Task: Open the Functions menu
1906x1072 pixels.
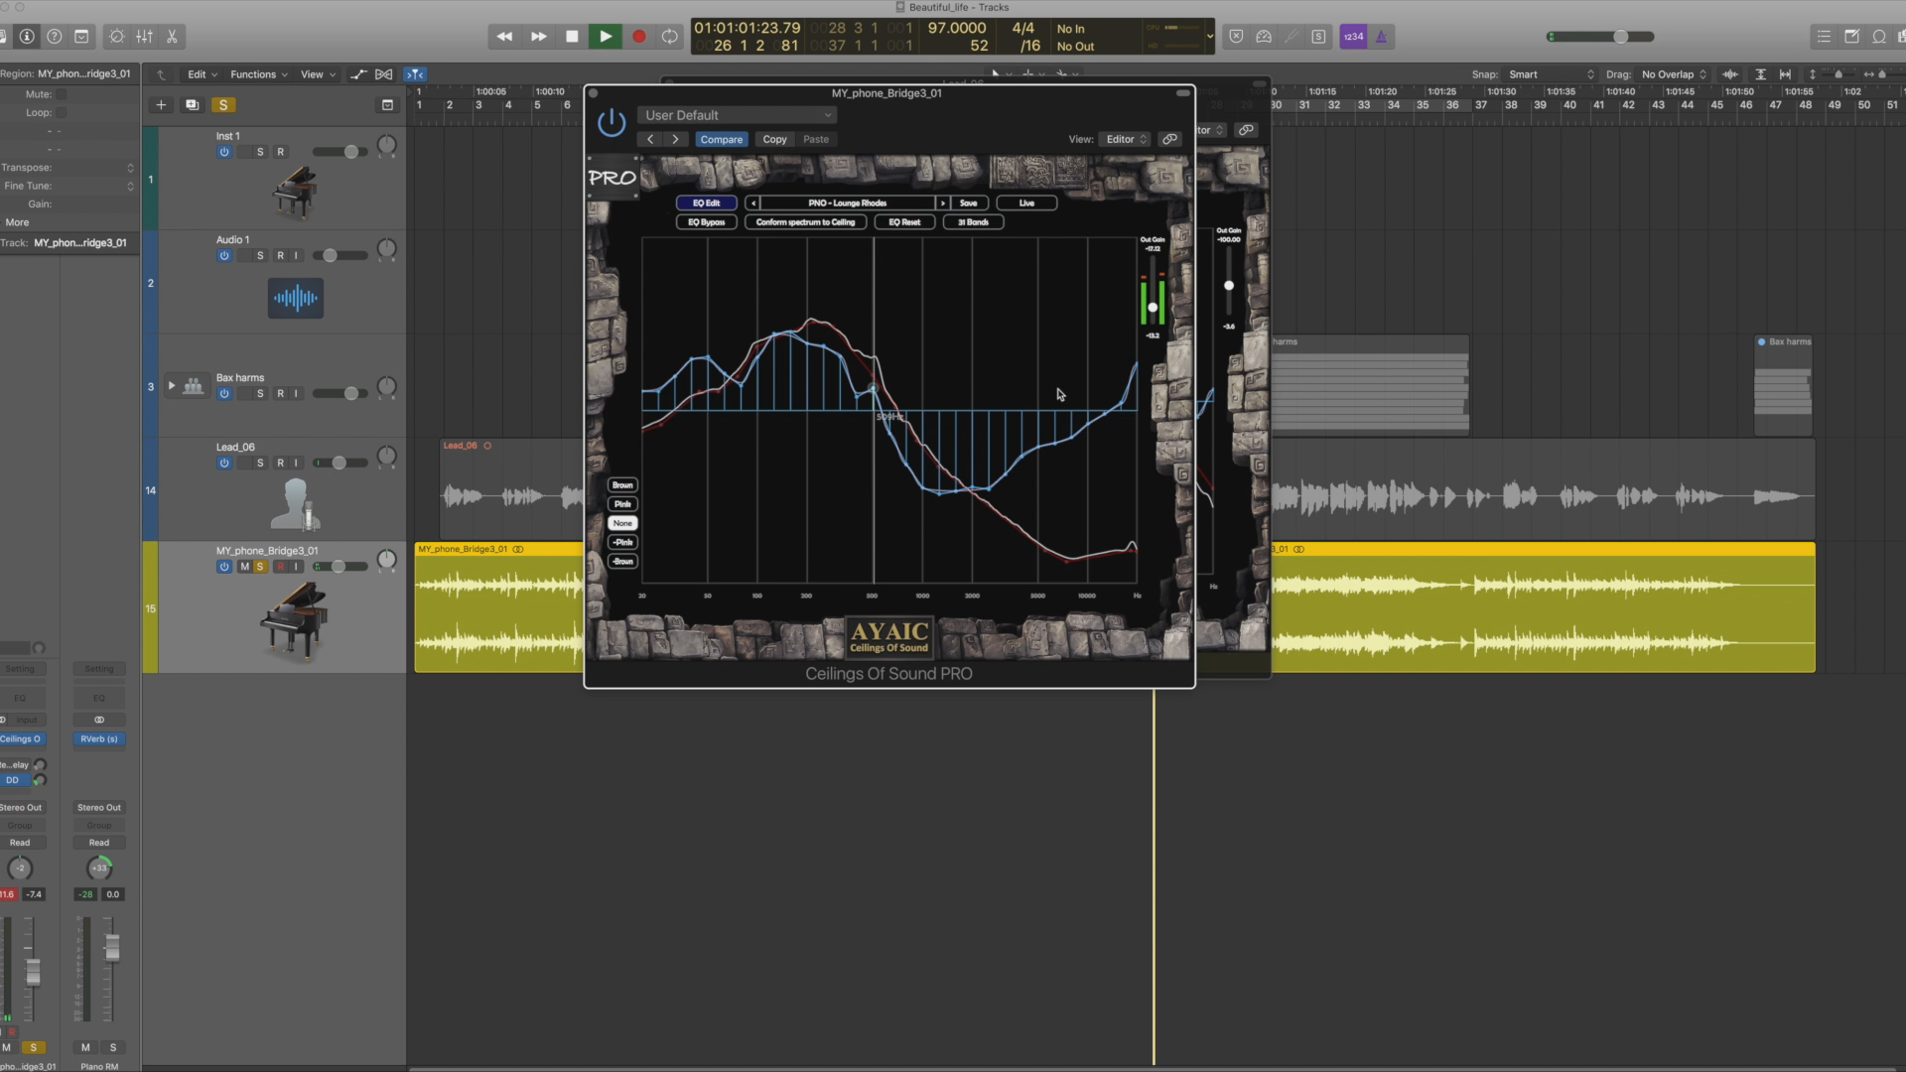Action: click(258, 74)
